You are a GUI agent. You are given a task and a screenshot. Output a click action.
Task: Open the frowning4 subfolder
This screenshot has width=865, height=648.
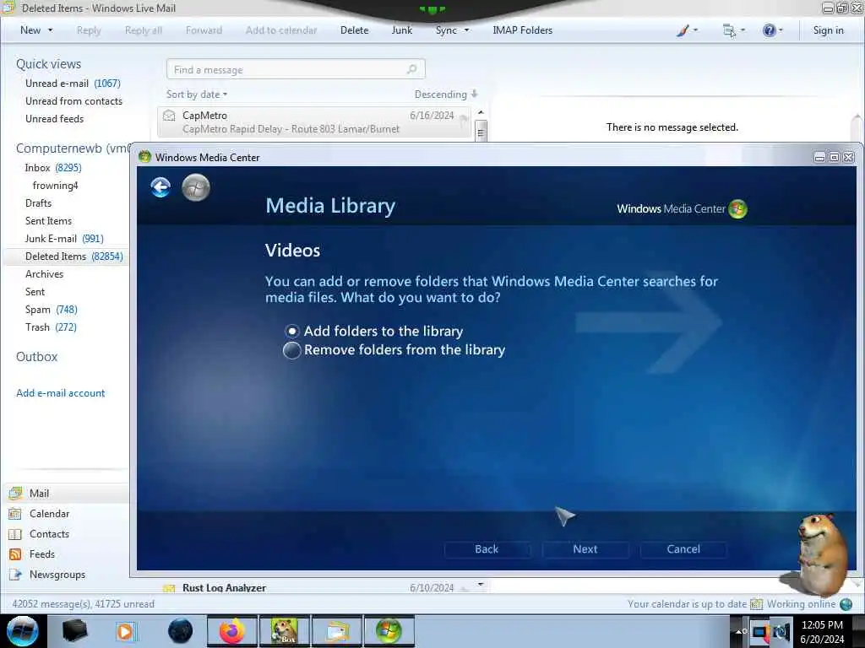point(55,185)
